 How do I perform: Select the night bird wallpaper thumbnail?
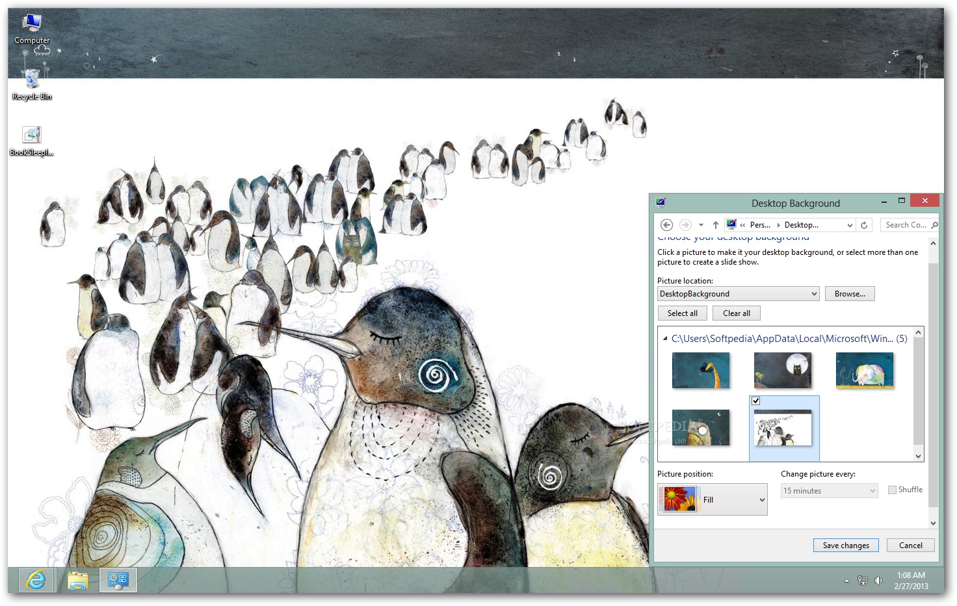pyautogui.click(x=701, y=427)
